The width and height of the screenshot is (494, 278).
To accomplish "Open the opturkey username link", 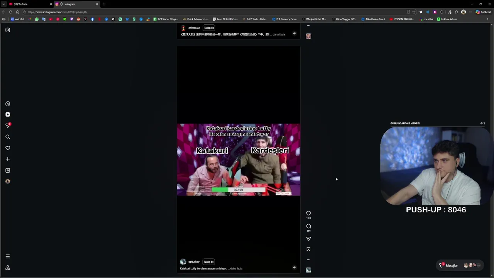I will [194, 262].
